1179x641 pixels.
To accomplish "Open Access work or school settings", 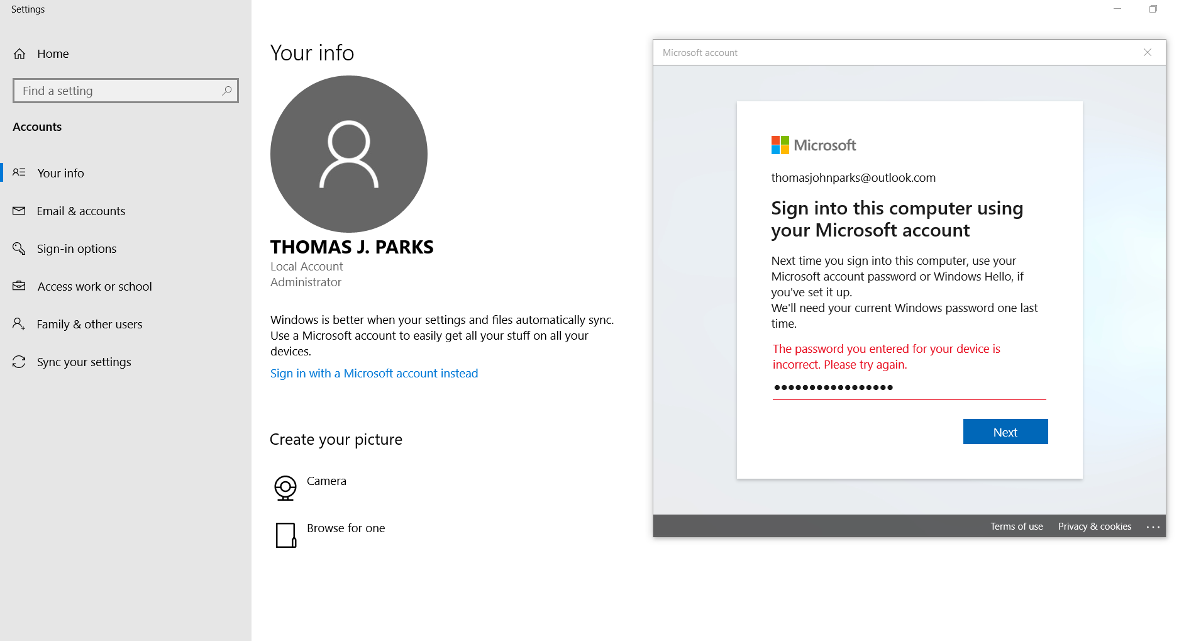I will coord(94,286).
